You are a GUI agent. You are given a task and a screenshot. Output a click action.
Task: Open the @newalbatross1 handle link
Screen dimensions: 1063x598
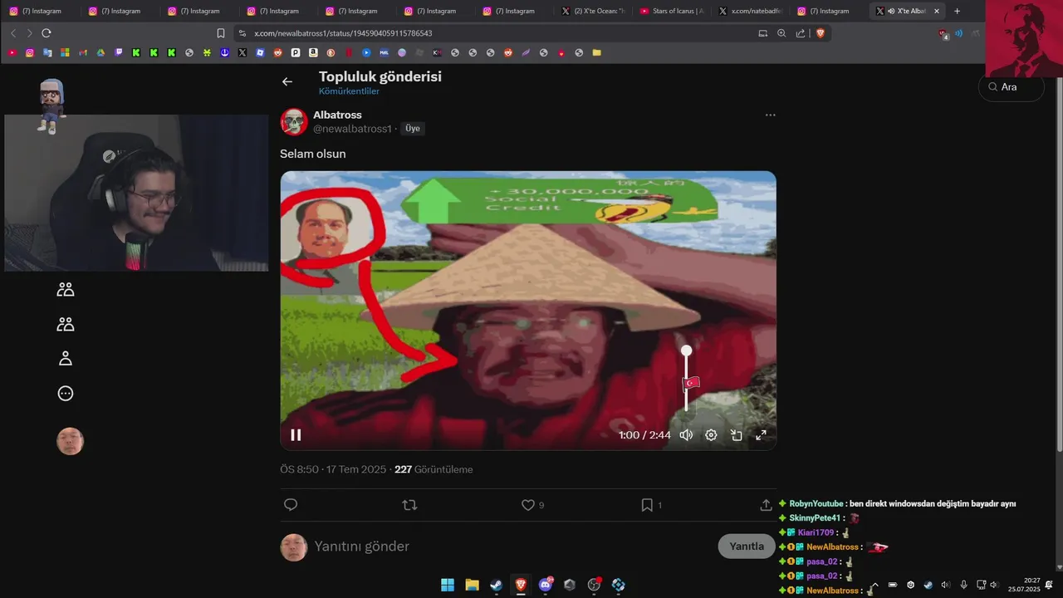pyautogui.click(x=352, y=129)
